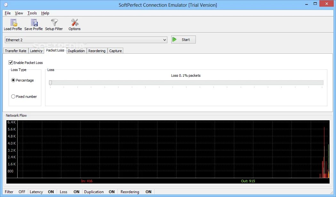Switch to the Reordering tab
Image resolution: width=336 pixels, height=197 pixels.
tap(97, 51)
